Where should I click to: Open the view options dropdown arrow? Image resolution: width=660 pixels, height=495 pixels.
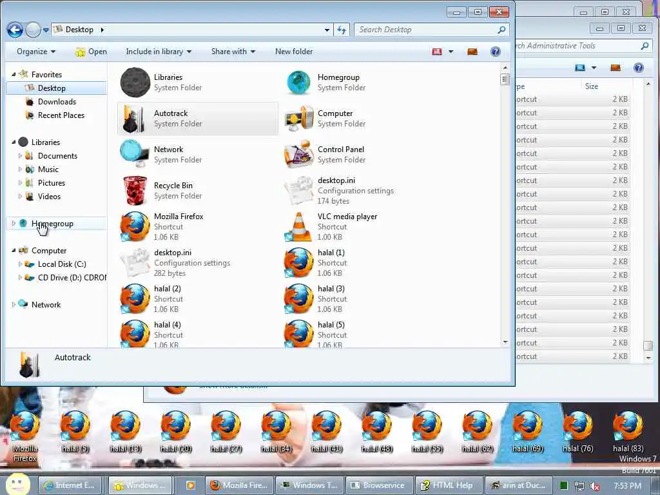[x=451, y=52]
